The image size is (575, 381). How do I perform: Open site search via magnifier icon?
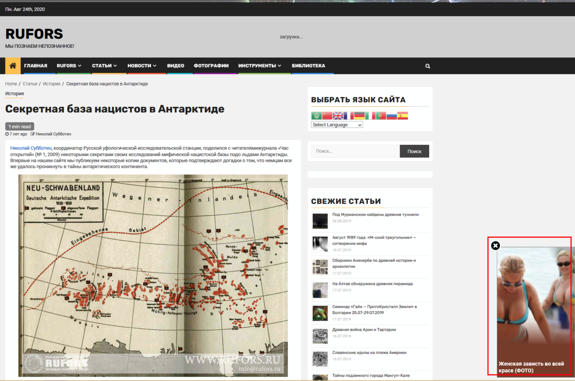[427, 66]
